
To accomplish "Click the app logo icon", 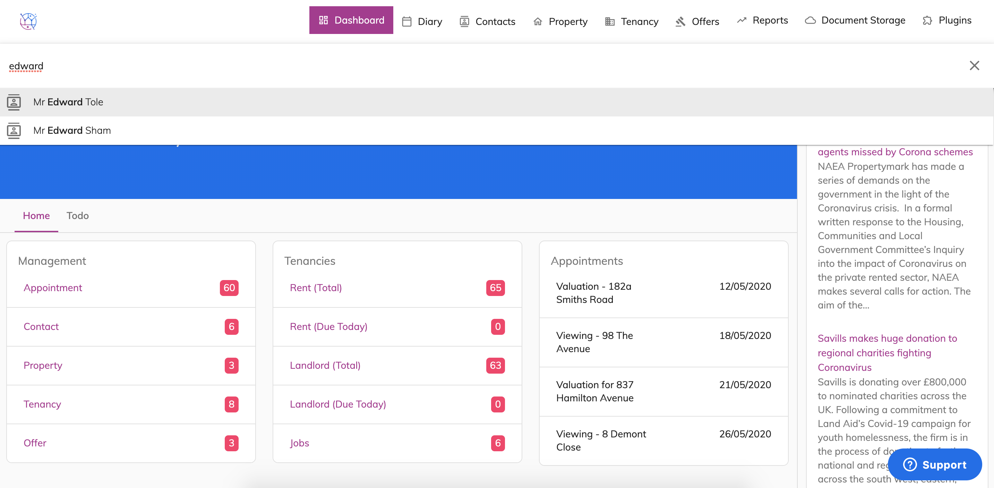I will pyautogui.click(x=28, y=21).
